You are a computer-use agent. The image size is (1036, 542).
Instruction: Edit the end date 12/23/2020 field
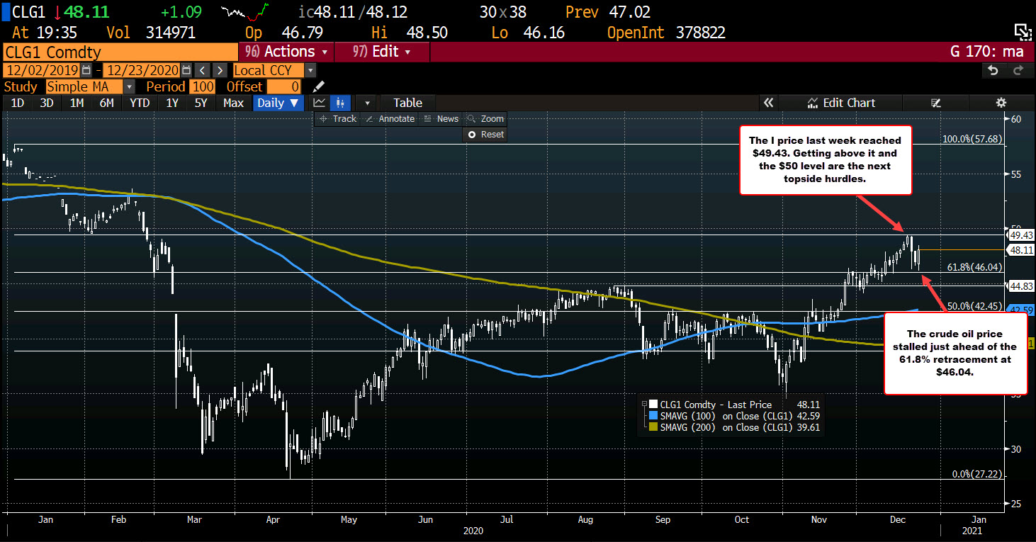[142, 70]
